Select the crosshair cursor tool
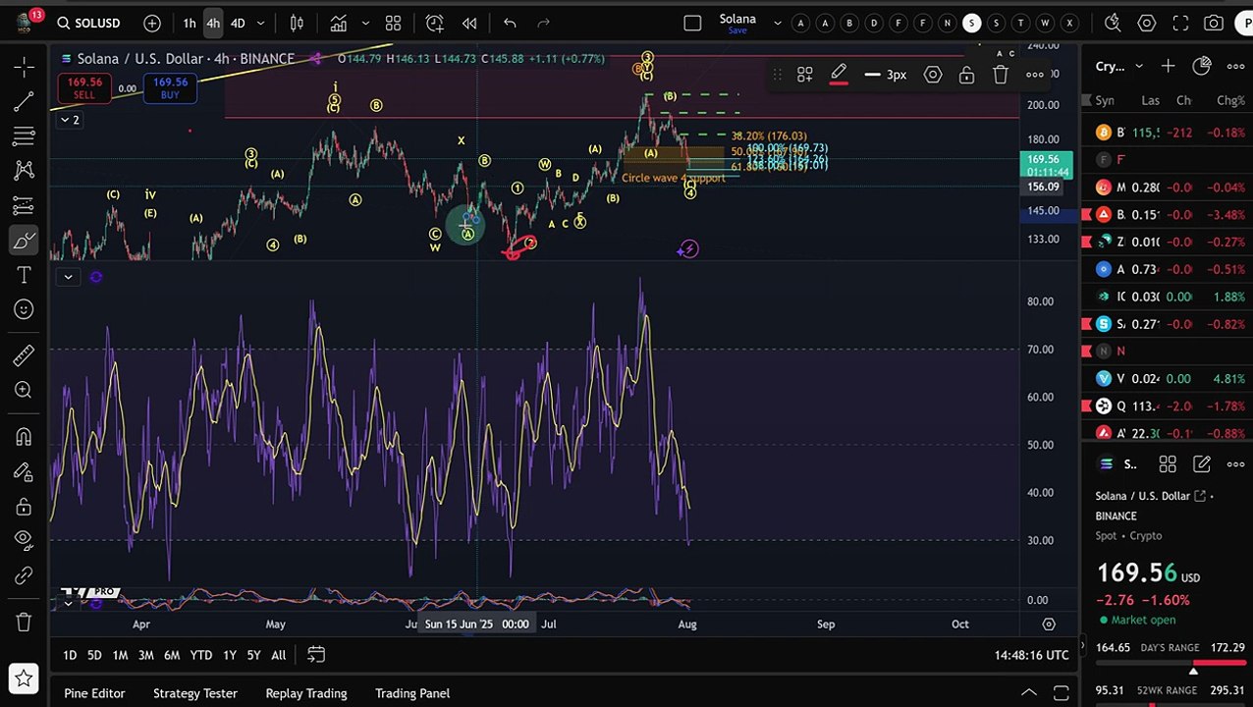The image size is (1253, 707). coord(25,66)
